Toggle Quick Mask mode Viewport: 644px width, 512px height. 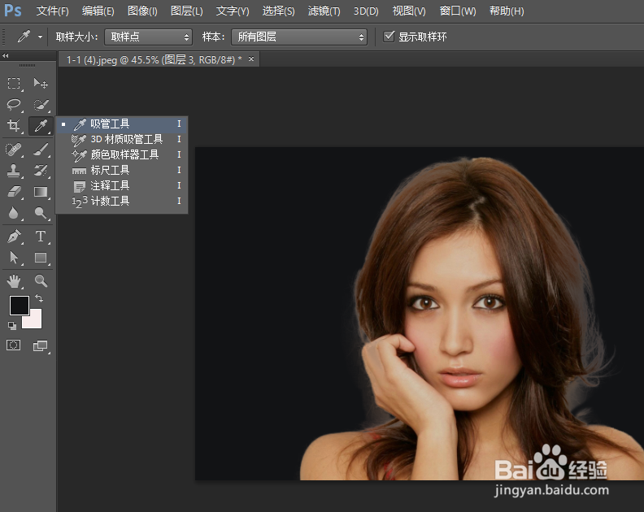coord(14,345)
